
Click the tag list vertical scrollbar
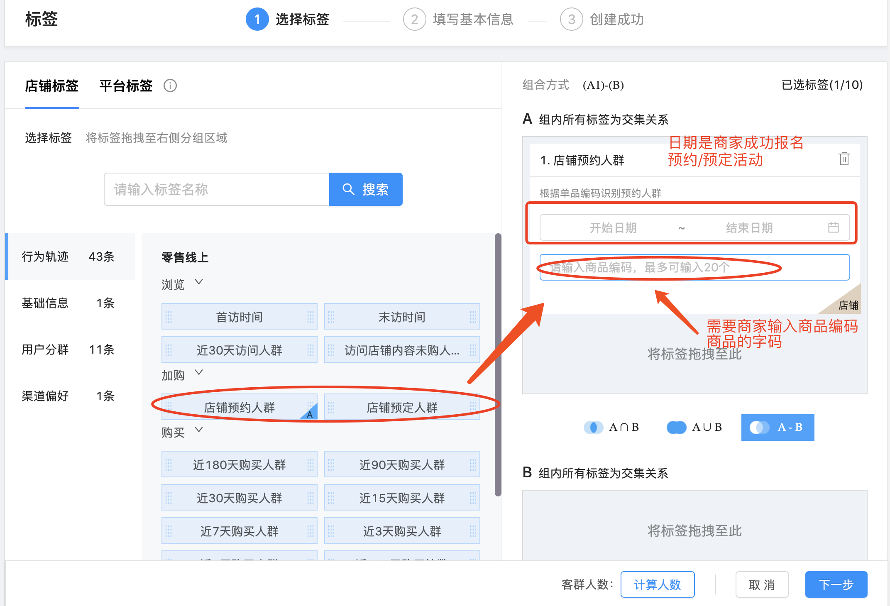pyautogui.click(x=498, y=365)
